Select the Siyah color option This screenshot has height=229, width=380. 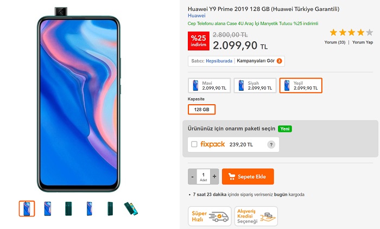[x=255, y=85]
